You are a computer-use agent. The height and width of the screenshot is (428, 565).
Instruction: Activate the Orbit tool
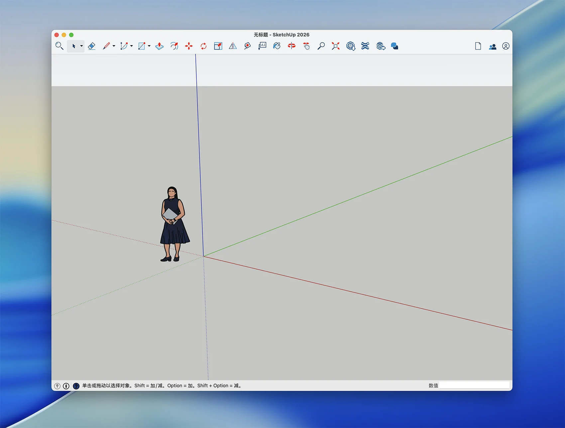coord(291,46)
